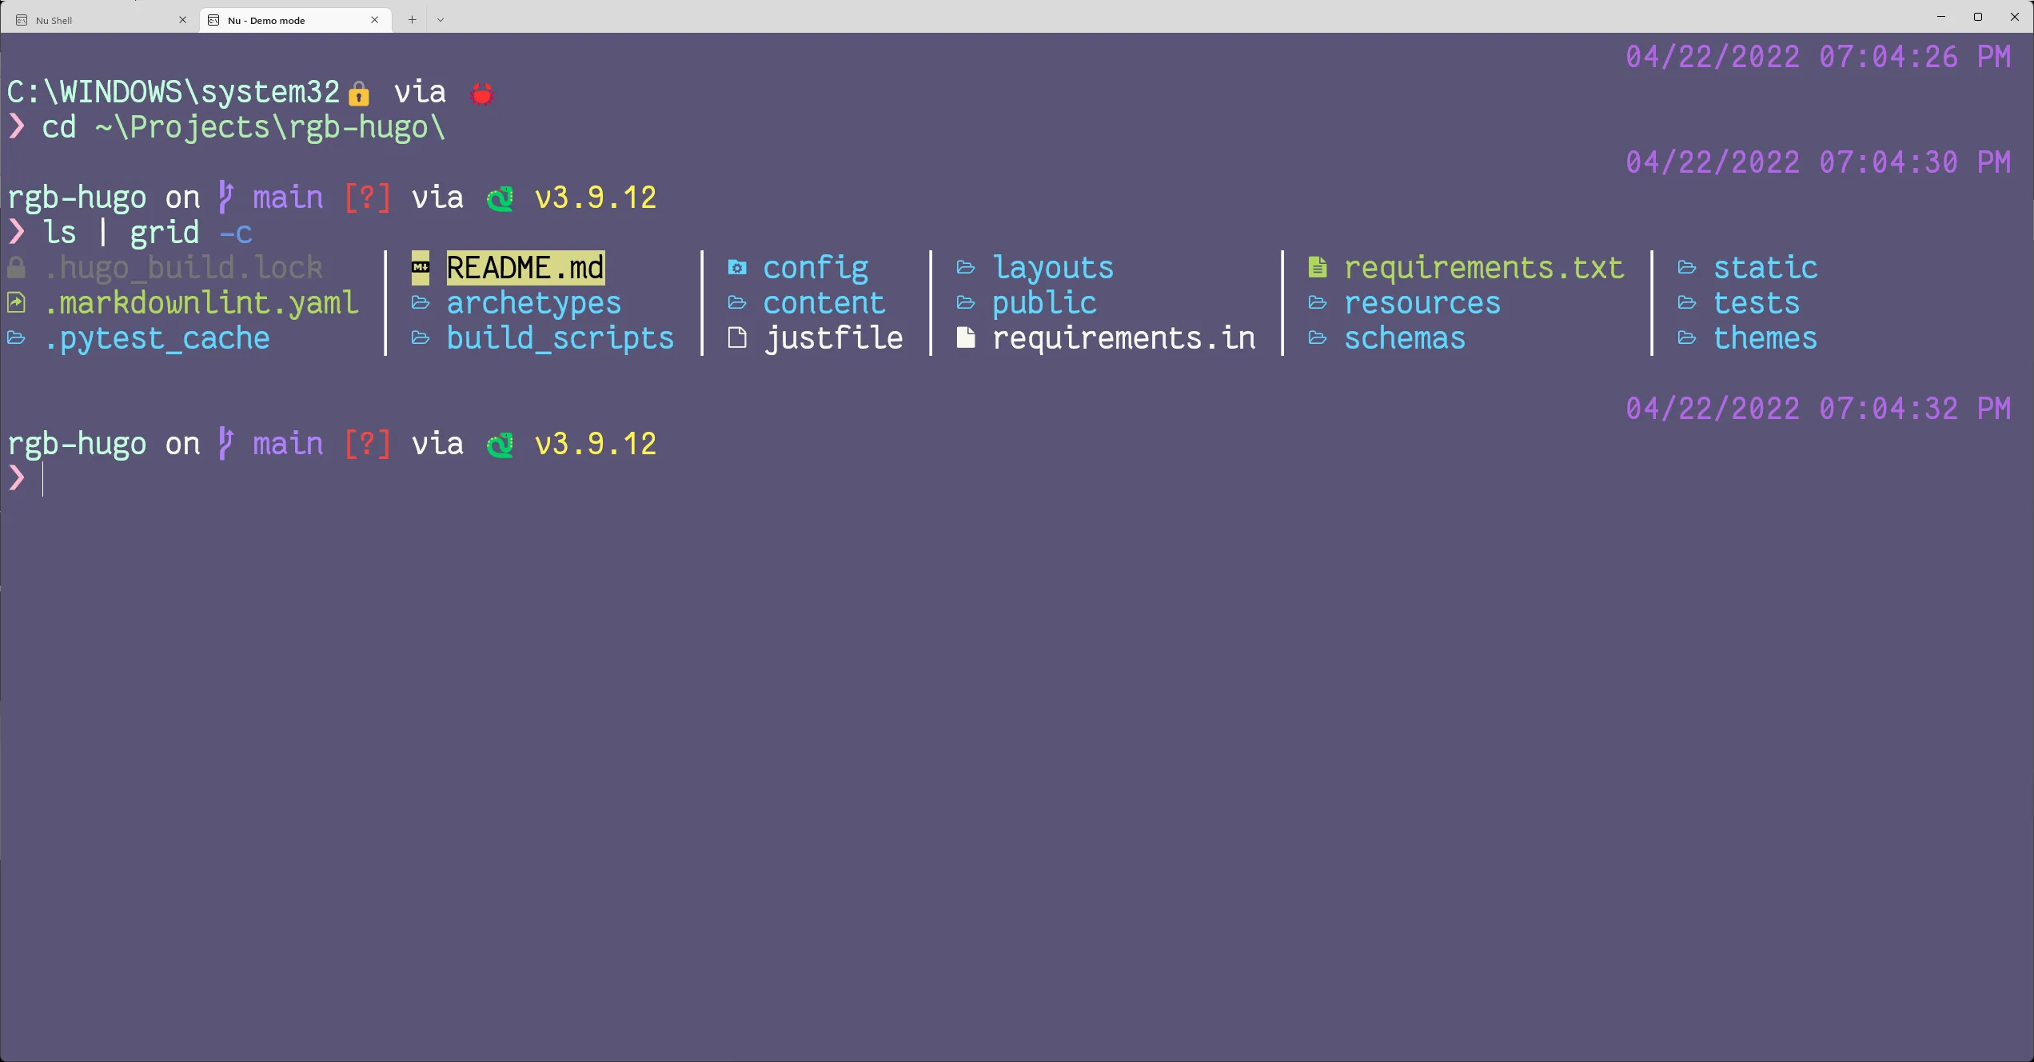This screenshot has height=1062, width=2034.
Task: Click the .markdownlint.yaml filename
Action: point(201,303)
